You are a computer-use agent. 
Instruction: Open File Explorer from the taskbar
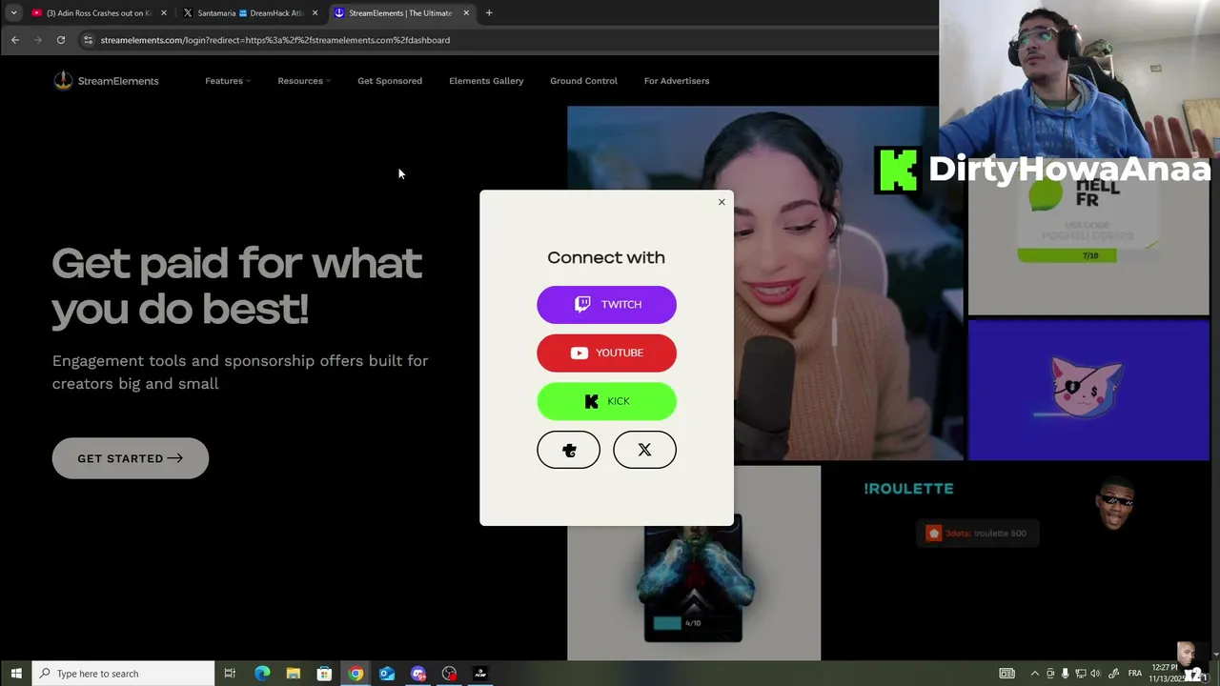pyautogui.click(x=294, y=674)
